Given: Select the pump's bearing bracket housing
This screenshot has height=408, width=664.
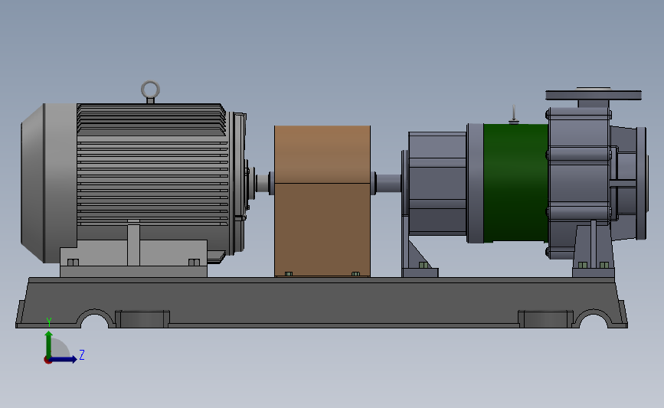Looking at the screenshot, I should (x=437, y=183).
